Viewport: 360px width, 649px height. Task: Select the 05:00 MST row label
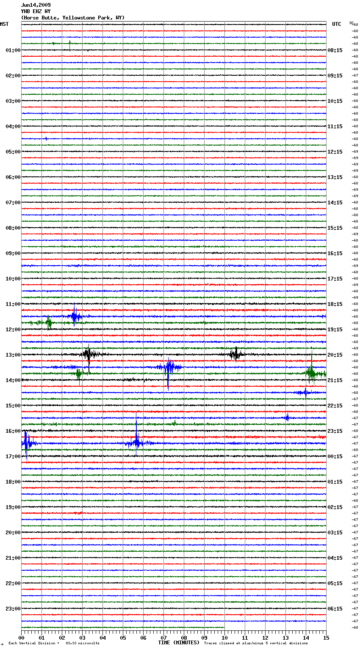tap(13, 152)
